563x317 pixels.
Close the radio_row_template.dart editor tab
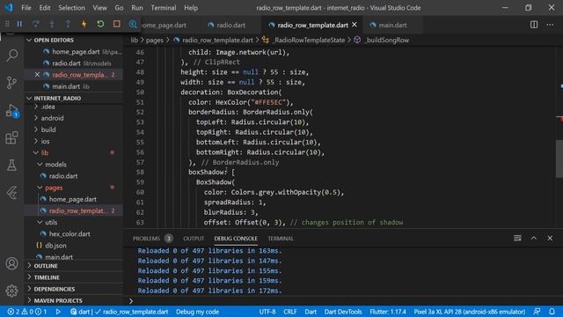(355, 25)
